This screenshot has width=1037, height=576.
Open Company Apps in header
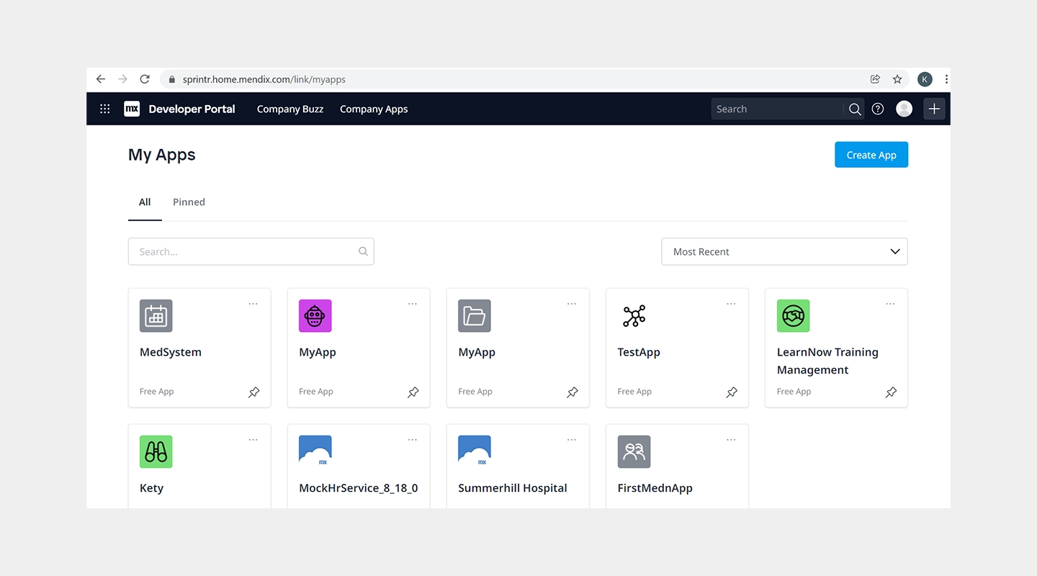[x=374, y=109]
